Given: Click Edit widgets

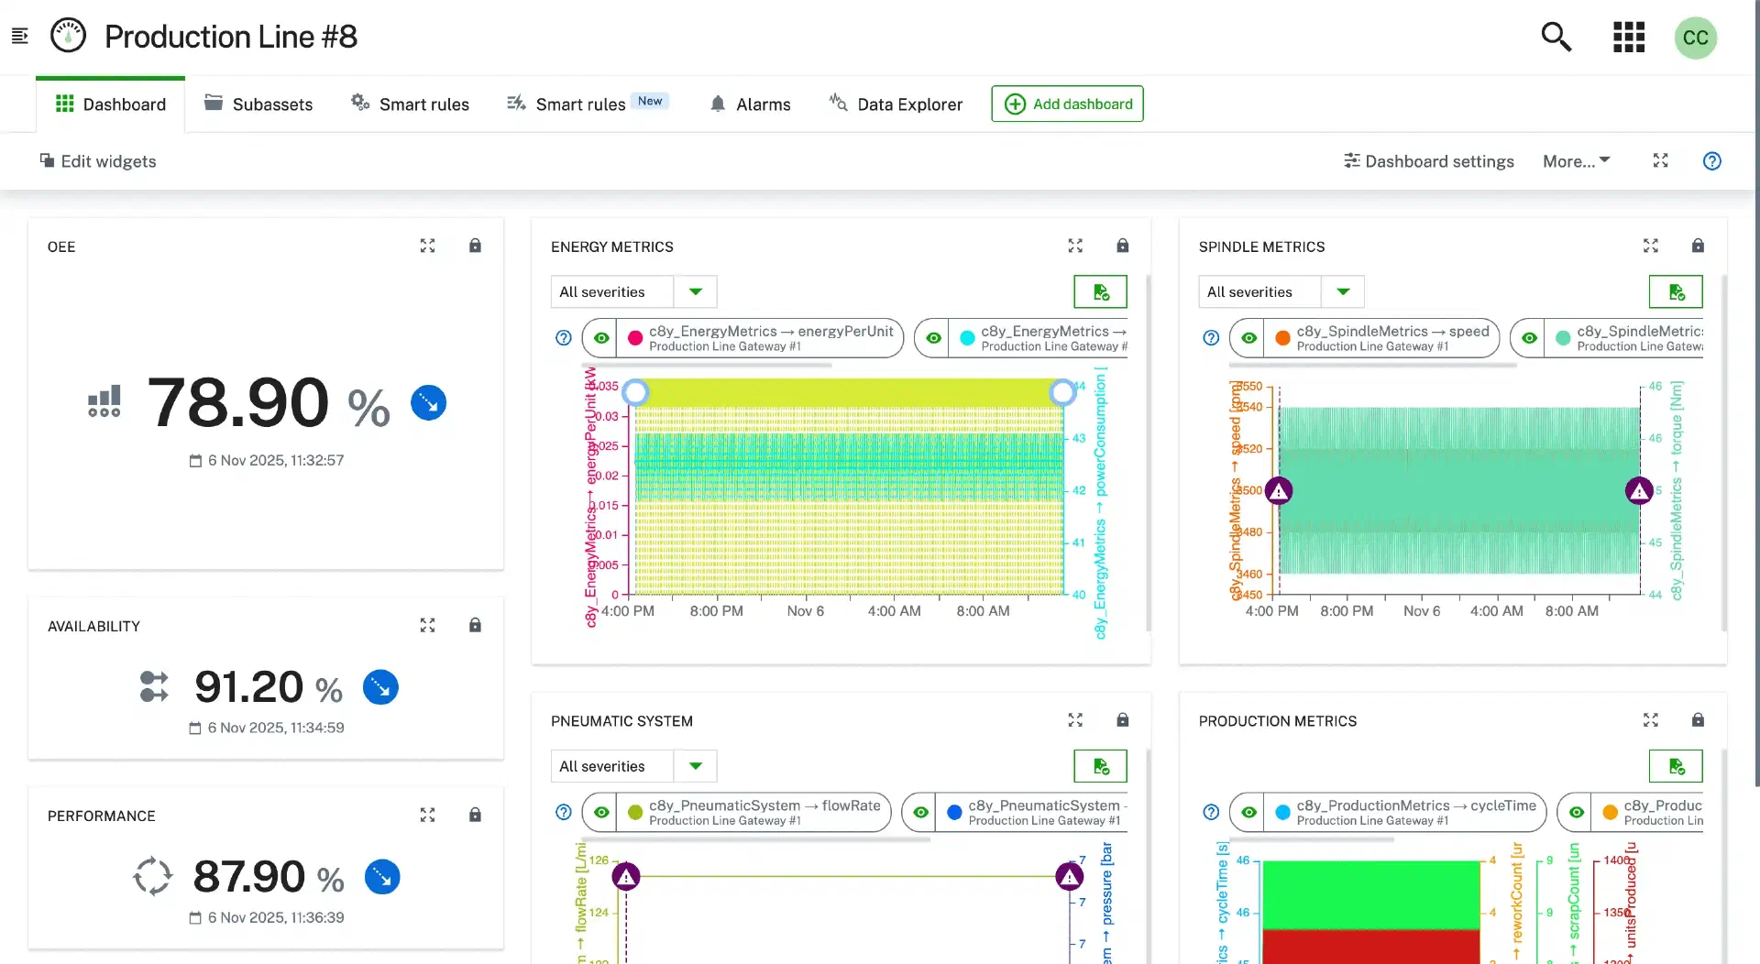Looking at the screenshot, I should click(x=98, y=161).
